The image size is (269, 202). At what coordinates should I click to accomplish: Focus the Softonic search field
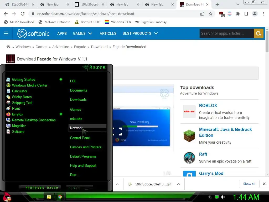point(227,33)
